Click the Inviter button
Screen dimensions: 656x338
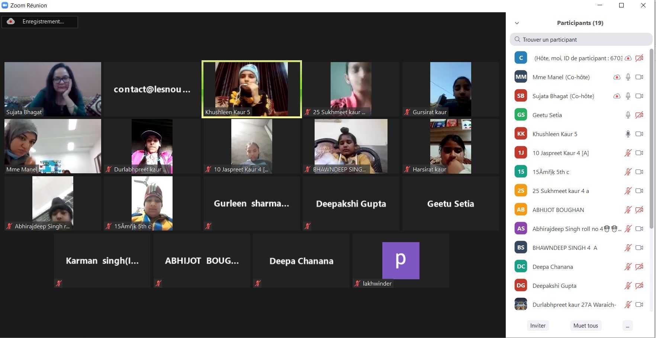(x=538, y=326)
